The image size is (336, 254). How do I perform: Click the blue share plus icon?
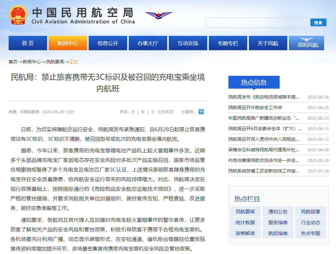(201, 112)
